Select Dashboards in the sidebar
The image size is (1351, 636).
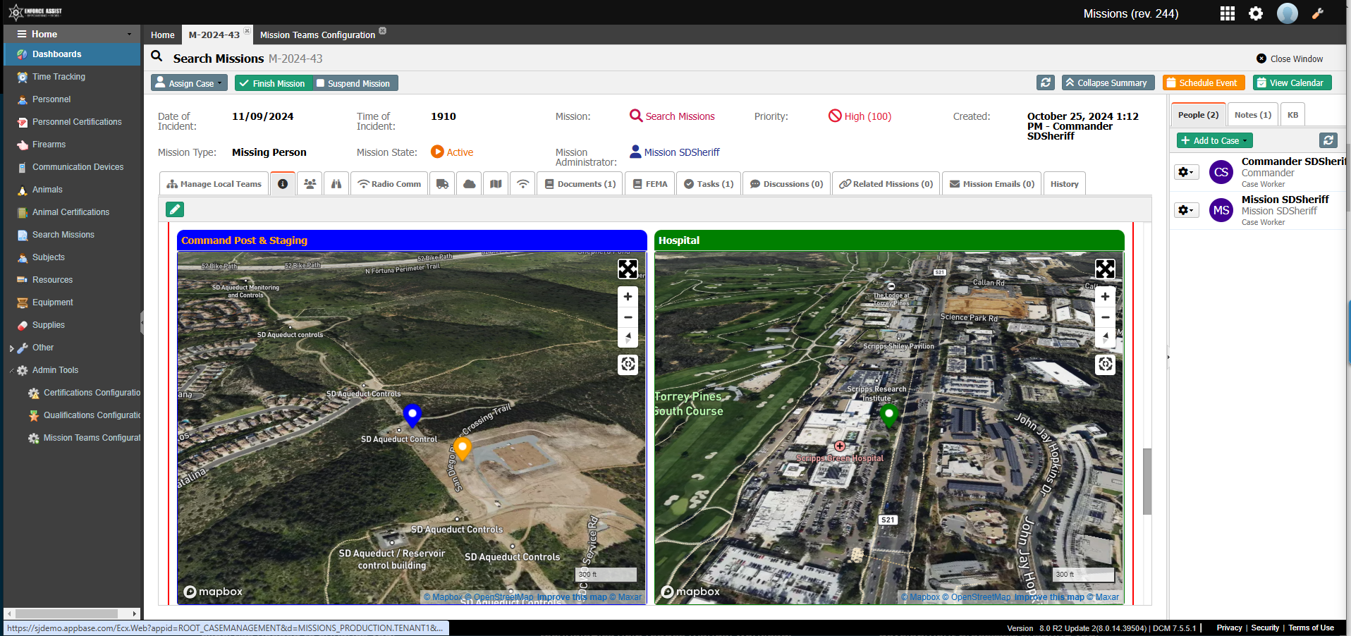(x=72, y=54)
